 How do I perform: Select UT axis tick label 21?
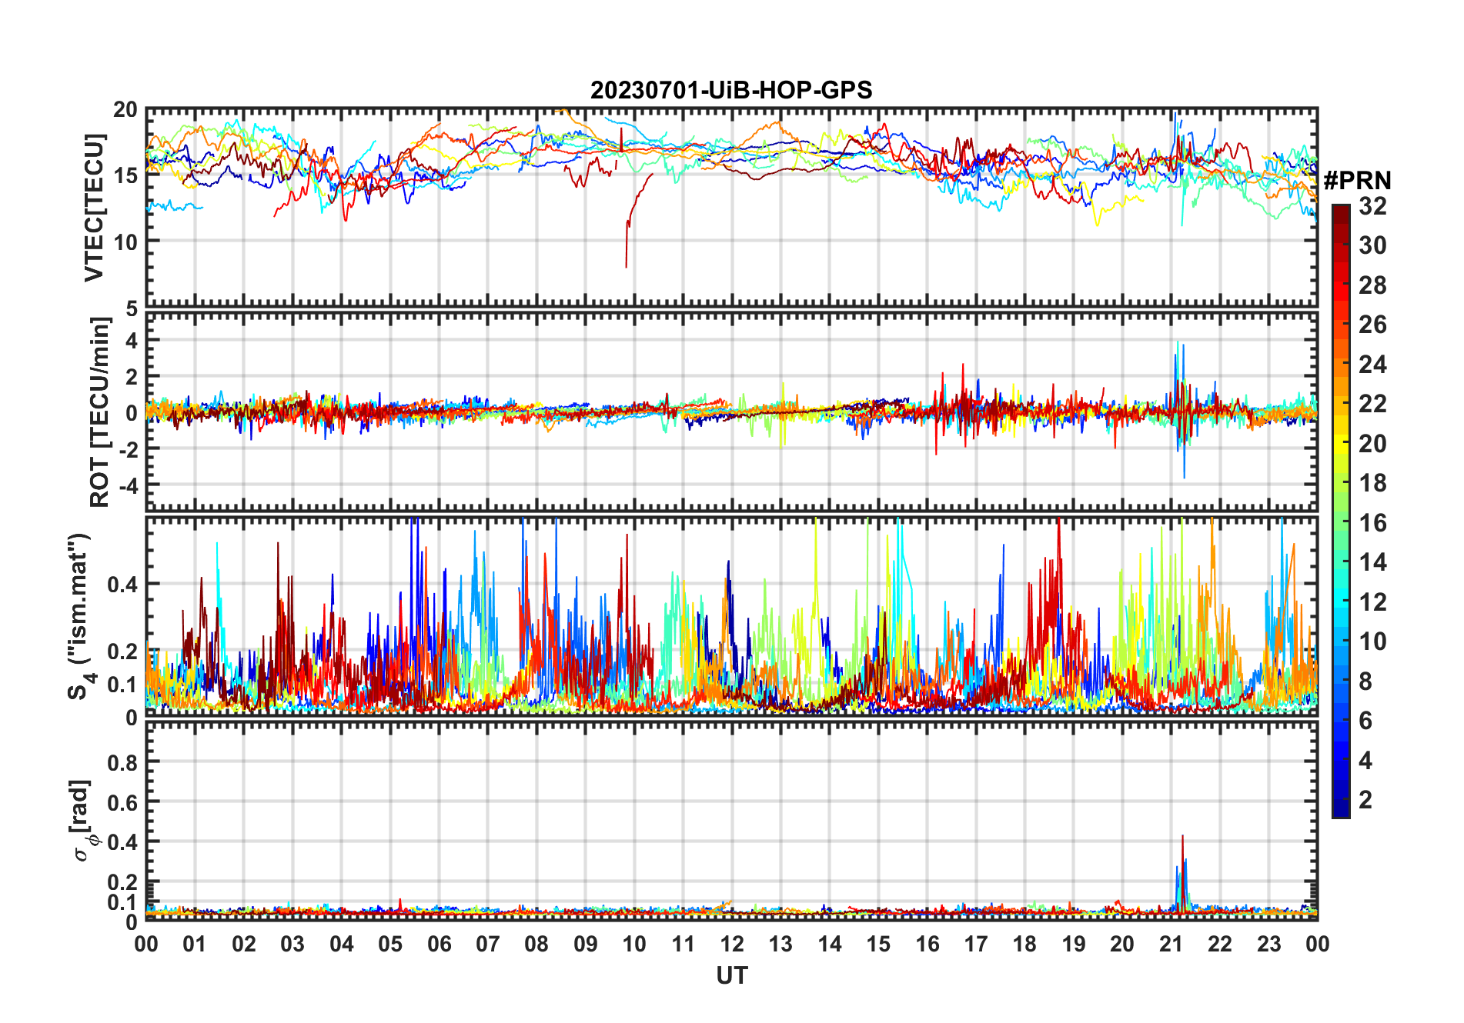click(1171, 944)
